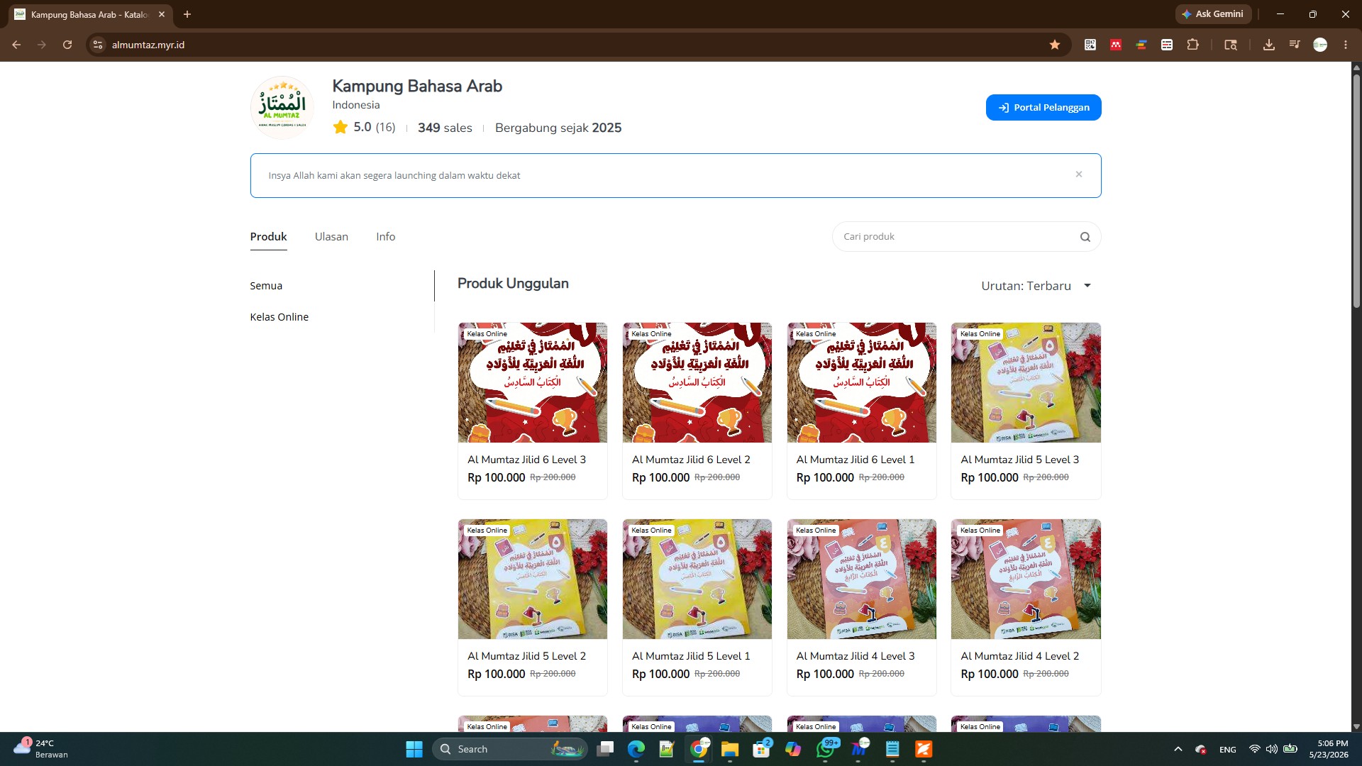
Task: Close the Kampung Bahasa Arab tab
Action: coord(162,14)
